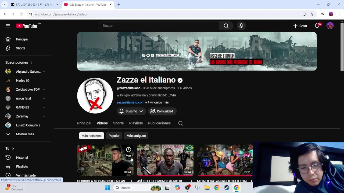Image resolution: width=344 pixels, height=193 pixels.
Task: Click the channel banner image
Action: (x=197, y=51)
